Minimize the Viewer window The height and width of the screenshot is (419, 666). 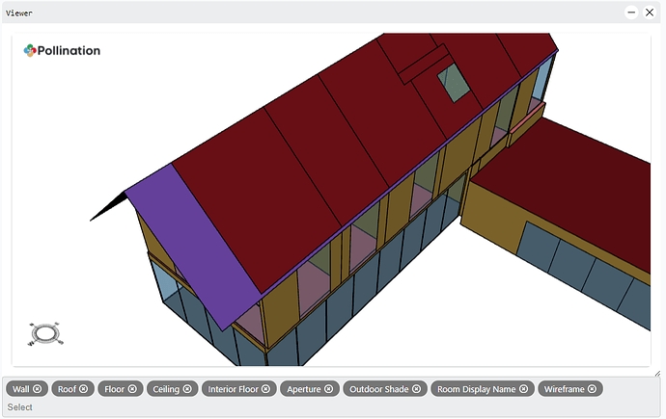coord(631,13)
